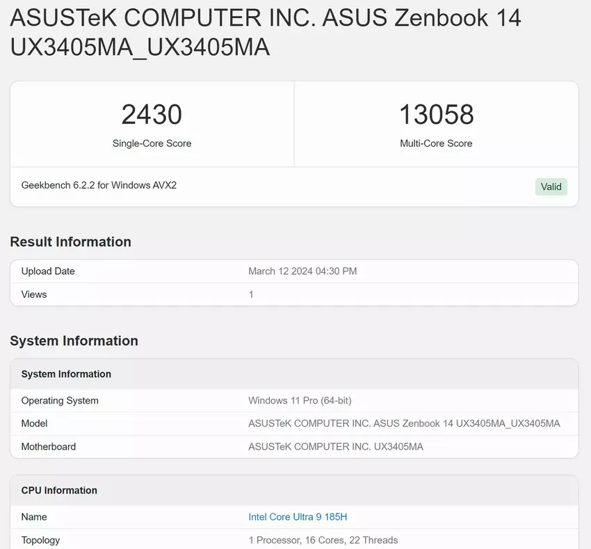The image size is (591, 549).
Task: Click the single-core score 2430
Action: click(x=152, y=115)
